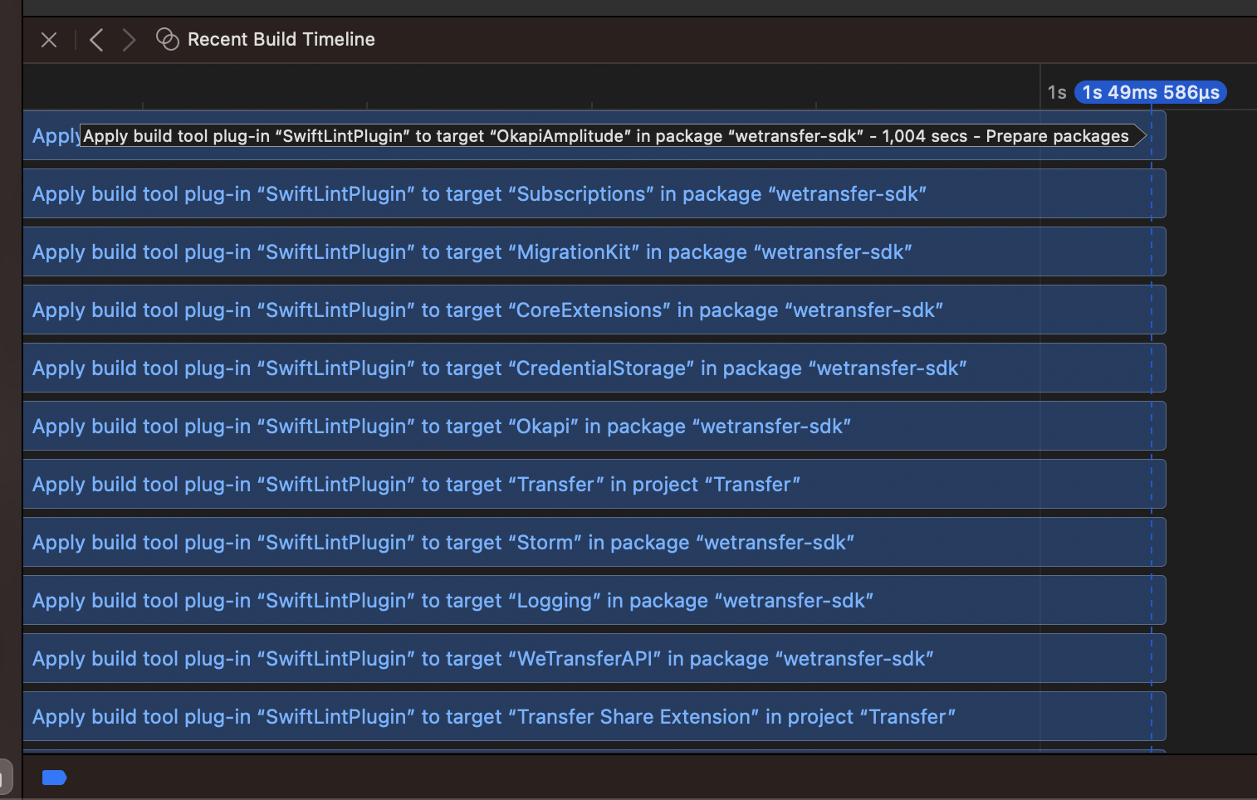Image resolution: width=1257 pixels, height=800 pixels.
Task: Select the OkapiAmplitude SwiftLintPlugin task bar
Action: [x=594, y=135]
